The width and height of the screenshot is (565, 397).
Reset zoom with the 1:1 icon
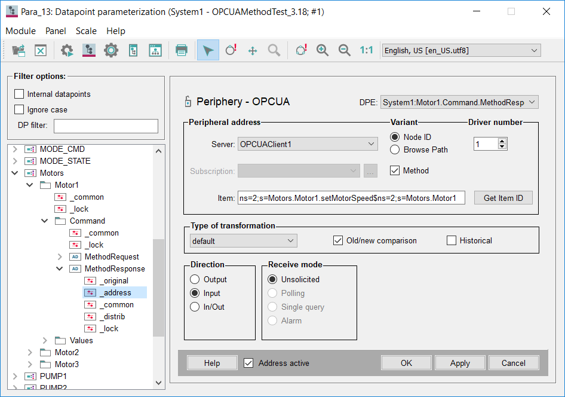point(366,50)
